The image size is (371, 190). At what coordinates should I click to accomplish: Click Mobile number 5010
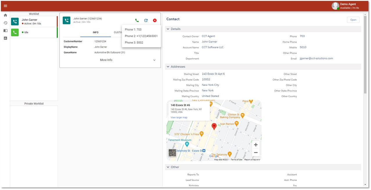(x=303, y=47)
